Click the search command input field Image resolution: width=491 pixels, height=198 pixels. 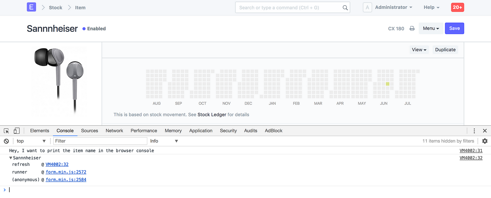coord(292,7)
